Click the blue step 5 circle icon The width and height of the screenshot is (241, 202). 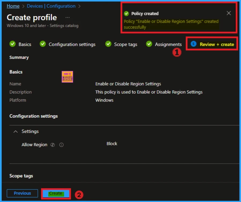193,44
